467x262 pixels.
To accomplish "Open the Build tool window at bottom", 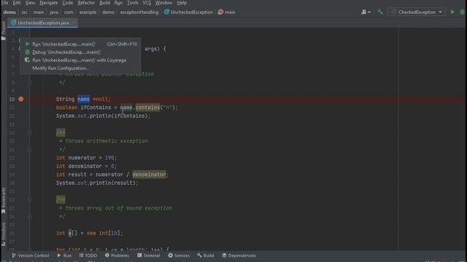I will (206, 255).
